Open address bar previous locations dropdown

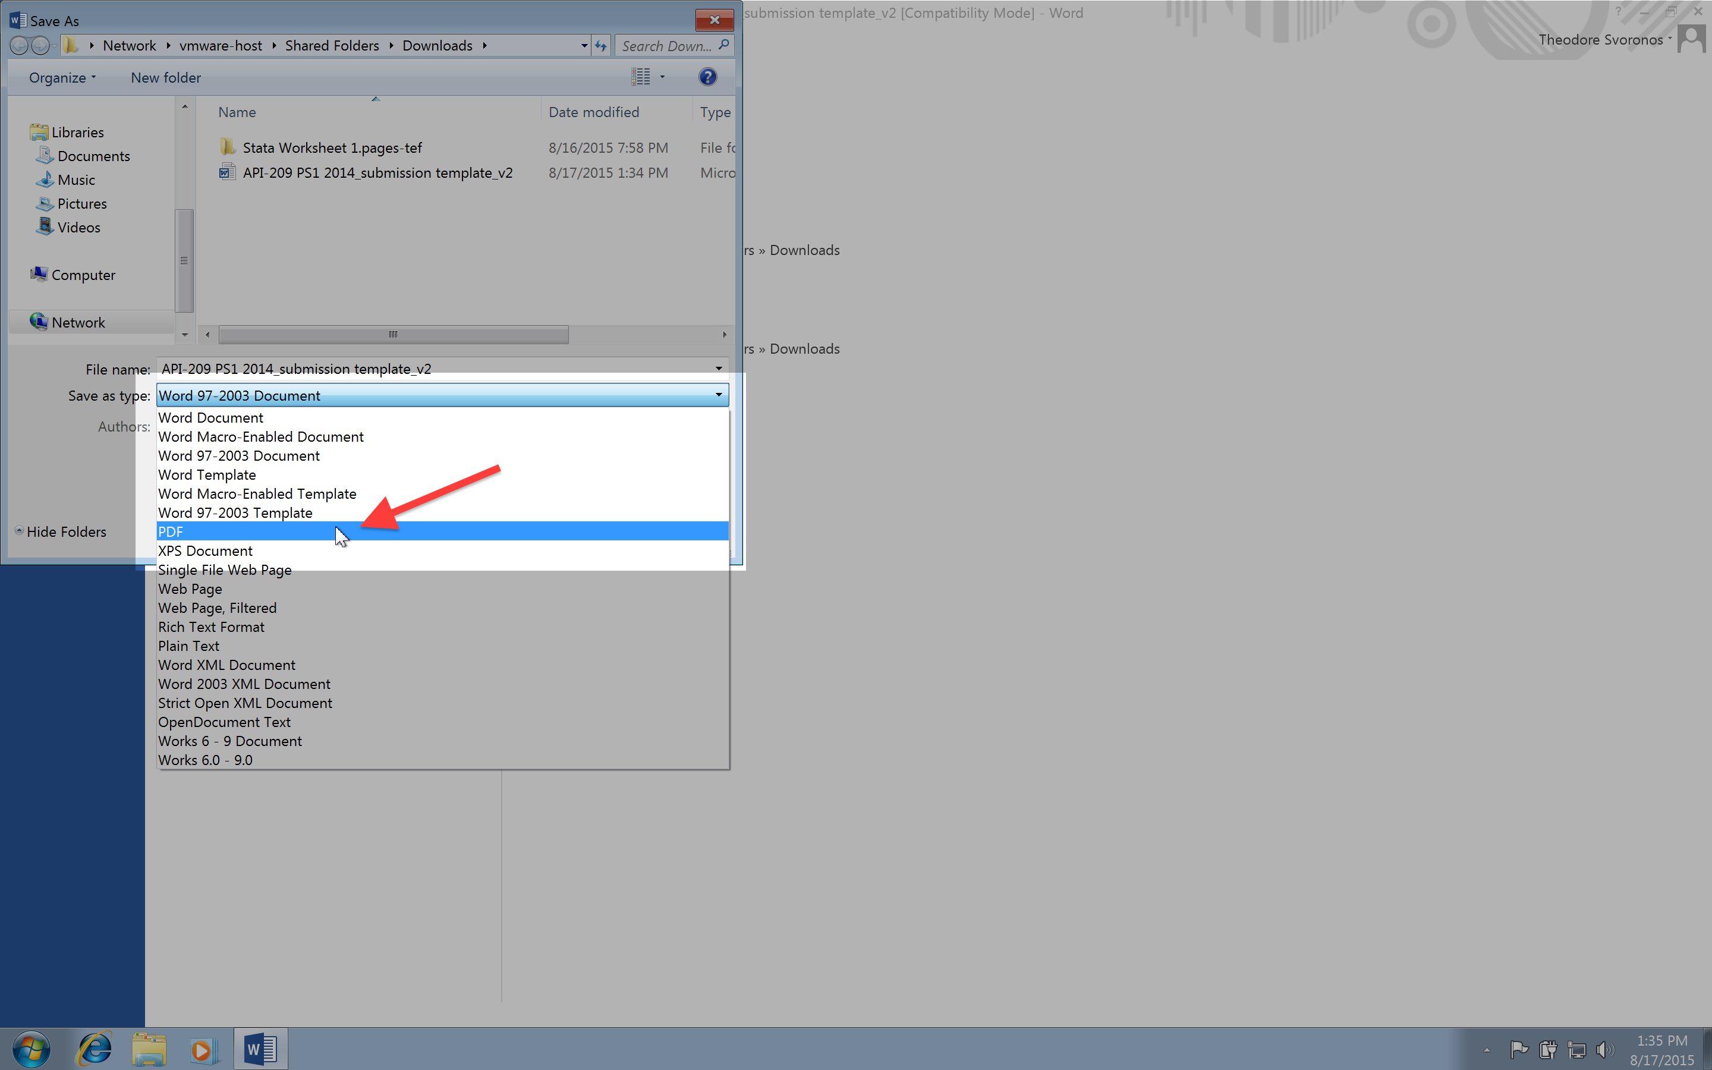tap(584, 46)
